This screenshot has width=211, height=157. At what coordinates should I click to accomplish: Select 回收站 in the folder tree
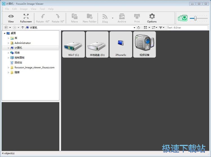coord(18,63)
